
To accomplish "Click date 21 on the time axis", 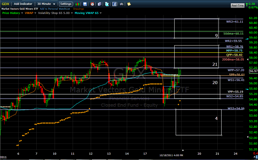I will pyautogui.click(x=217, y=154).
